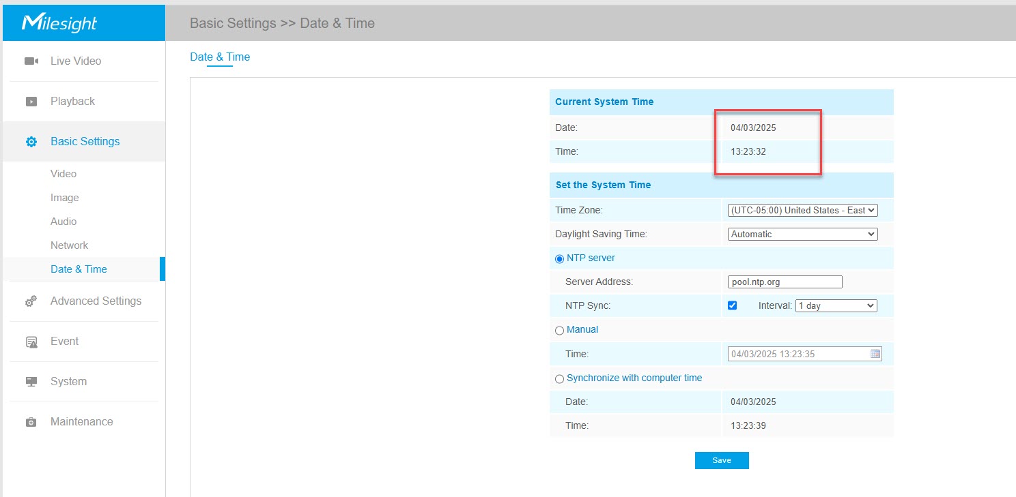Click the Basic Settings gear icon
The width and height of the screenshot is (1016, 497).
pos(31,141)
